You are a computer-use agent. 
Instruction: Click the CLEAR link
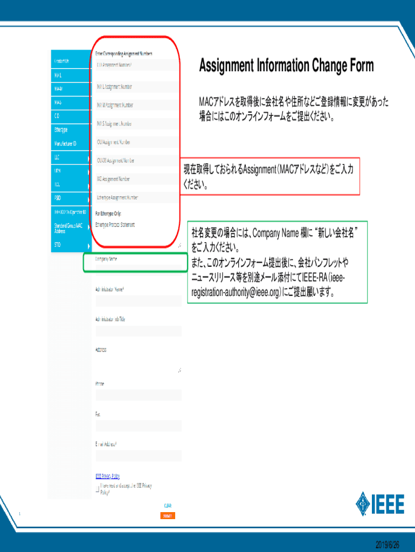coord(168,506)
